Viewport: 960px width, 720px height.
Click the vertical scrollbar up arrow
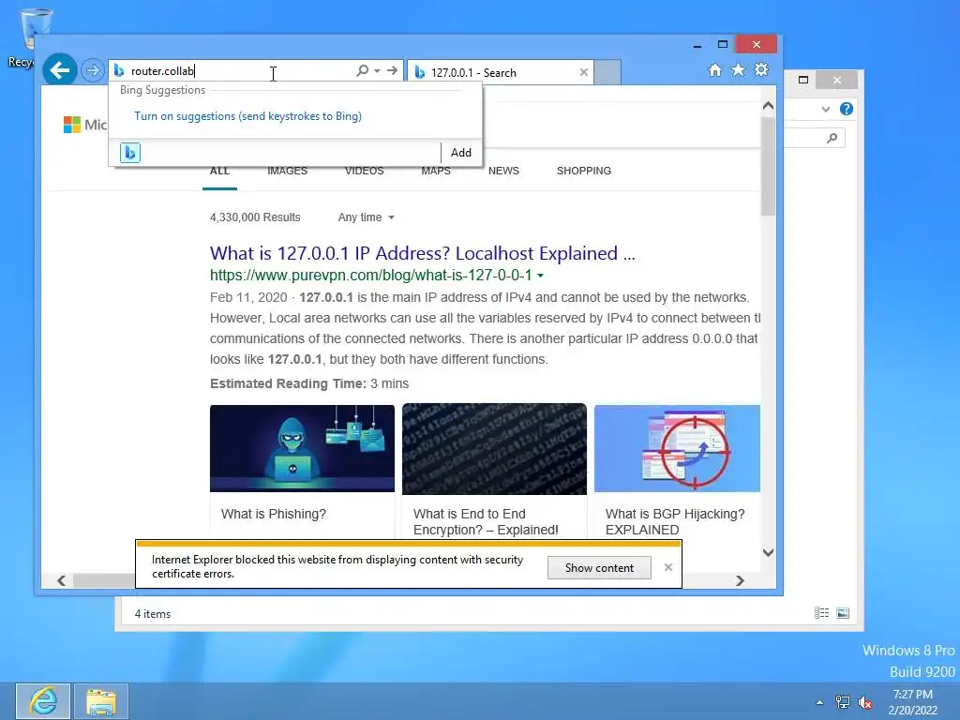(769, 106)
